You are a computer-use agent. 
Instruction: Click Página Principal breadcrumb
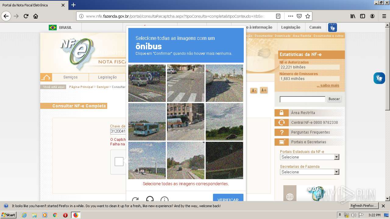81,87
